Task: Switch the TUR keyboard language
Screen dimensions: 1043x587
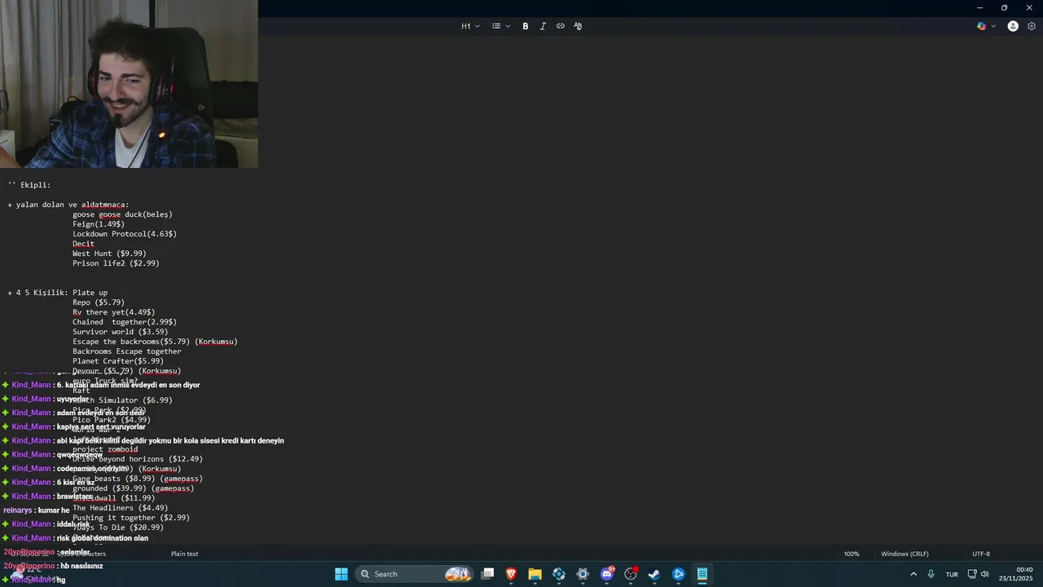Action: click(952, 574)
